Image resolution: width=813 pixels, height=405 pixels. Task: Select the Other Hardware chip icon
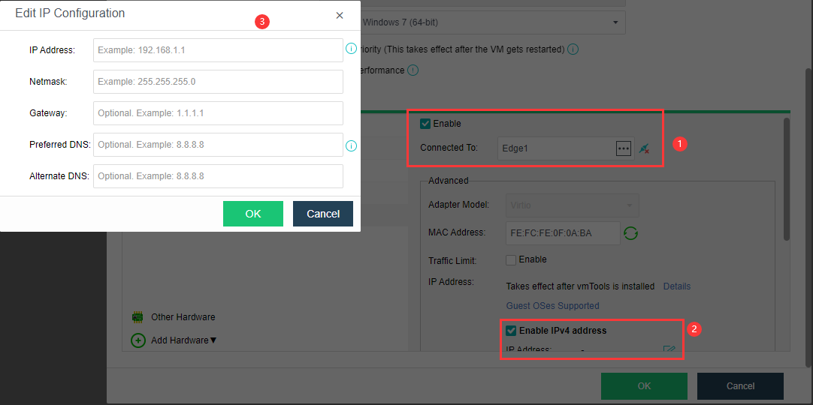pyautogui.click(x=138, y=317)
